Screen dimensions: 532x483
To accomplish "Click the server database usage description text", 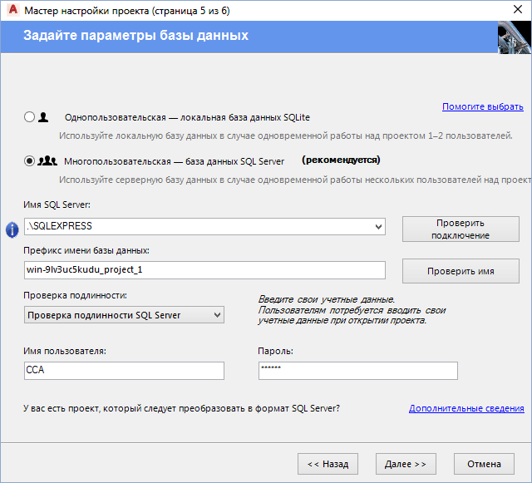I will [x=295, y=180].
